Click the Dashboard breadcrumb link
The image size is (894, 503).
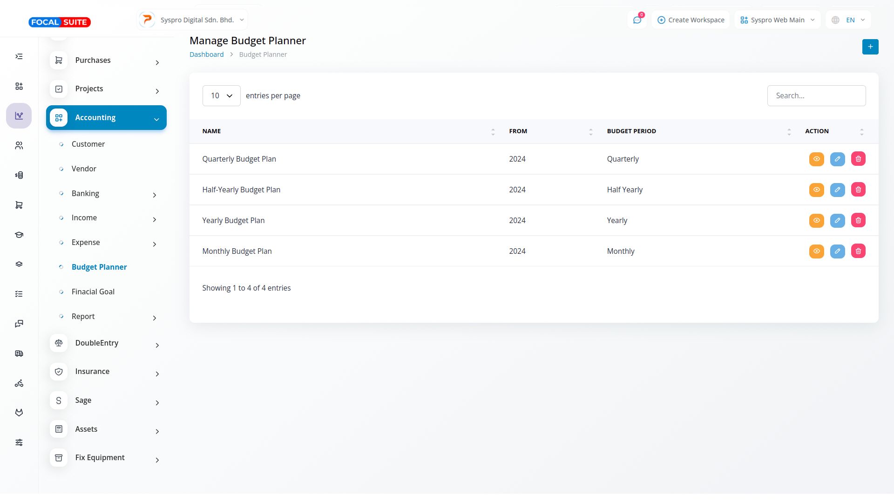206,54
